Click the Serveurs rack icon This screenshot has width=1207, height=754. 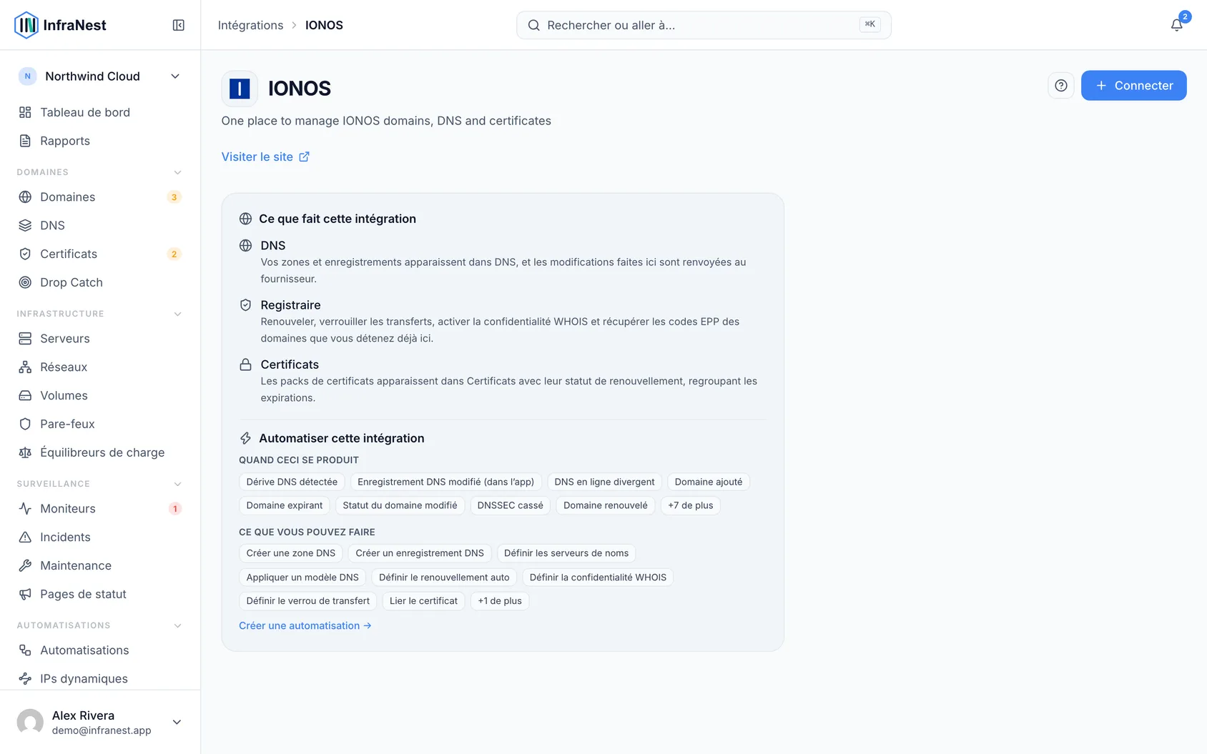click(25, 338)
